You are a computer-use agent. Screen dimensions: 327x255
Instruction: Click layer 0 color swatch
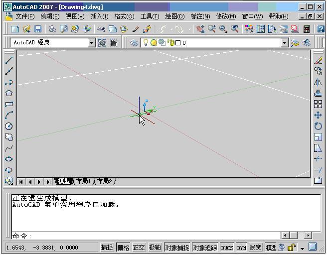(x=178, y=43)
